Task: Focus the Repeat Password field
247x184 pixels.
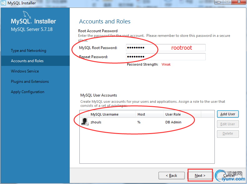Action: [x=166, y=57]
